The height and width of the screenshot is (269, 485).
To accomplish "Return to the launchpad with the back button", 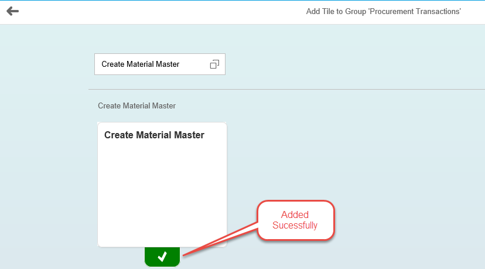I will [x=13, y=11].
